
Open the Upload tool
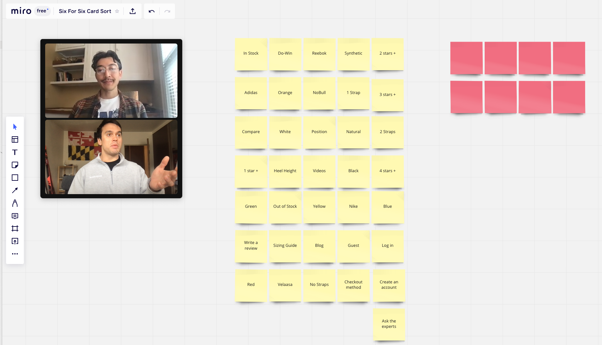click(15, 241)
